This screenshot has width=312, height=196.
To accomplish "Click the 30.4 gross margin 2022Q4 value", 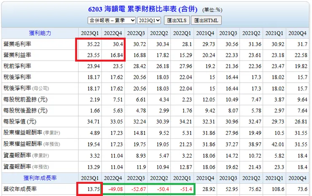I will 118,44.
